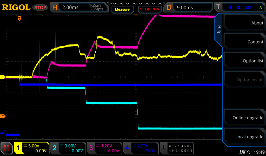The width and height of the screenshot is (266, 156).
Task: Click the orange trigger position marker at top-left
Action: click(x=19, y=18)
